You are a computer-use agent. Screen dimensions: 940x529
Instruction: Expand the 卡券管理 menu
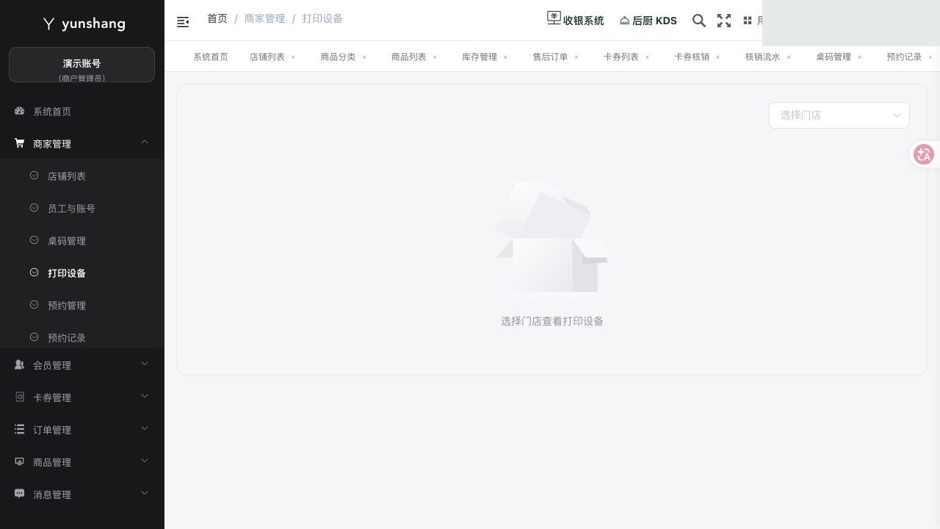[82, 397]
